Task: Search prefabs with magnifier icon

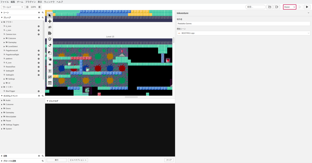Action: click(43, 18)
